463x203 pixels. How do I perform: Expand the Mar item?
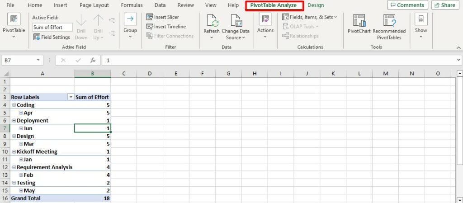pos(21,144)
